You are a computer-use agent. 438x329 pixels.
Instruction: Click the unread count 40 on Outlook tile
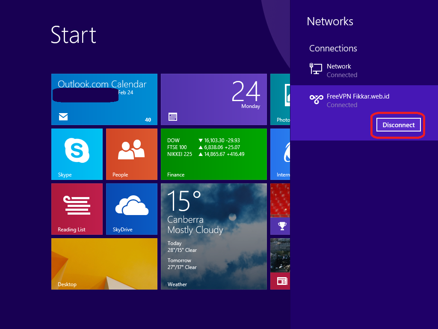pos(148,120)
